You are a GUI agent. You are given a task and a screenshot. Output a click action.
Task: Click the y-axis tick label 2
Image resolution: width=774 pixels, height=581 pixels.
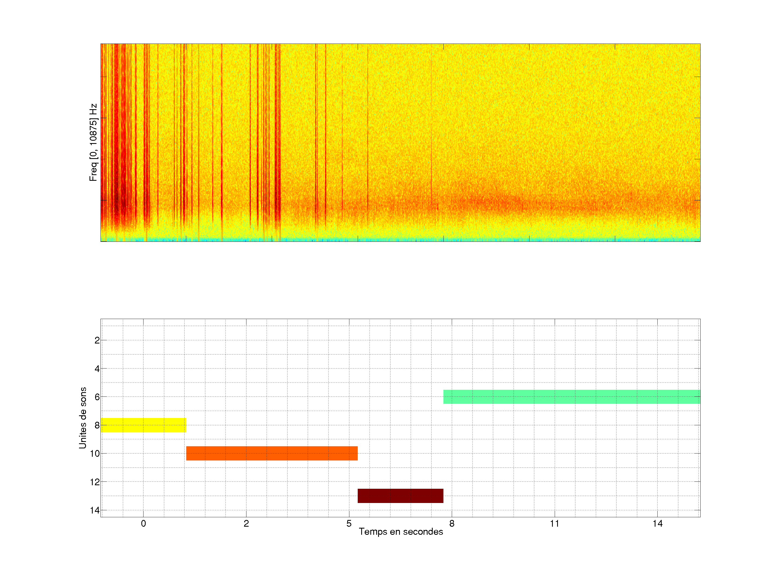click(97, 341)
